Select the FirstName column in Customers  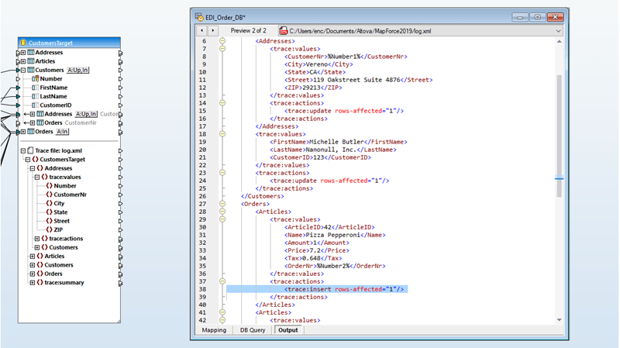pos(53,88)
